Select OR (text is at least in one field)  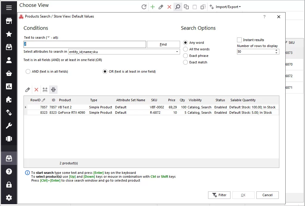coord(105,71)
